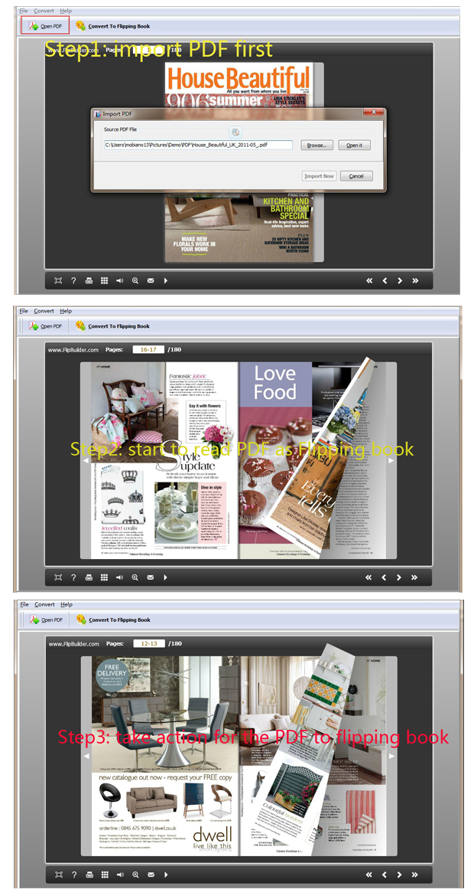This screenshot has width=474, height=896.
Task: Open File menu in Import PDF window
Action: (24, 11)
